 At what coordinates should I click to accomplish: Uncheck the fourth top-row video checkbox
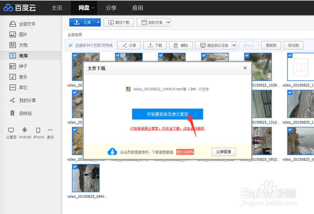pos(204,55)
